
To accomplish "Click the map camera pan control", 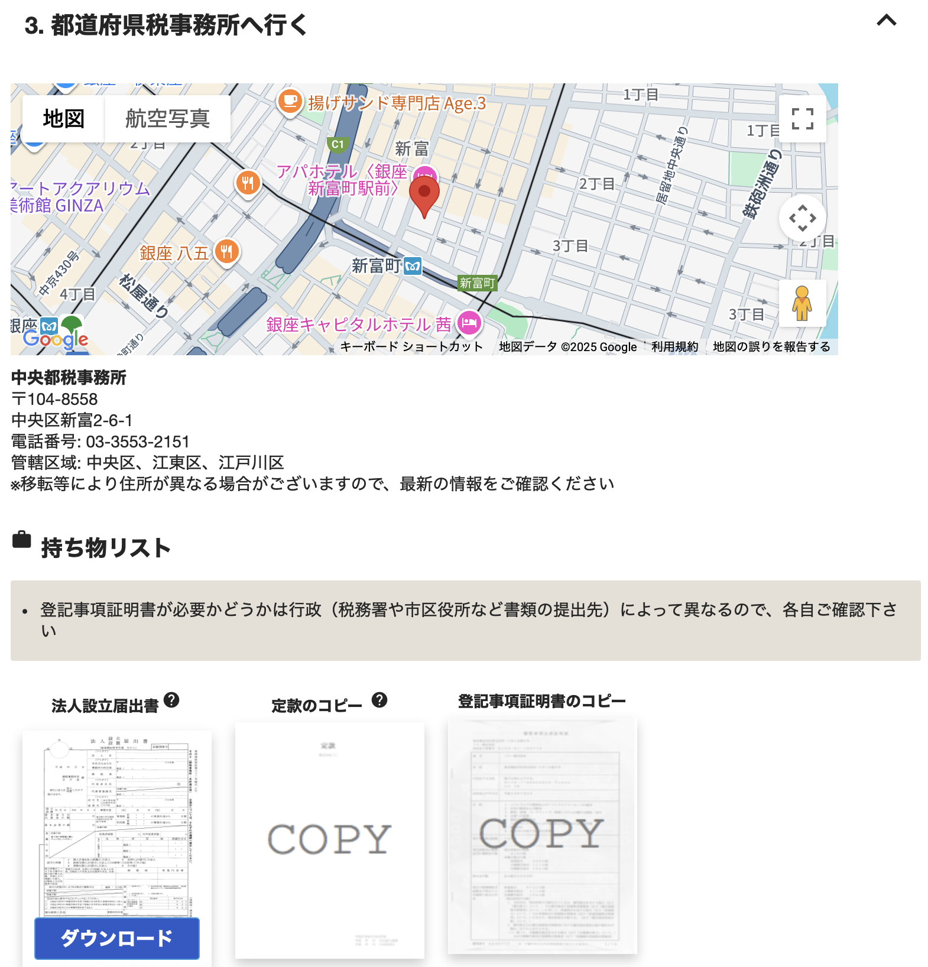I will [x=802, y=218].
